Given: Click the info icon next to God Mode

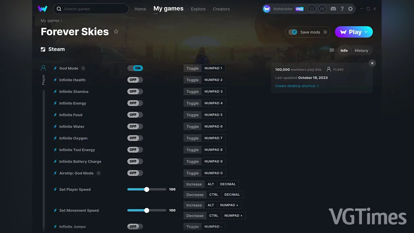Looking at the screenshot, I should coord(83,68).
